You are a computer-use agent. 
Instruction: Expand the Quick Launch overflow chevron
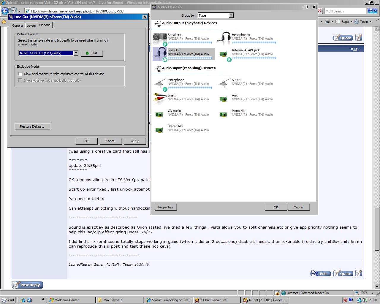[x=43, y=299]
